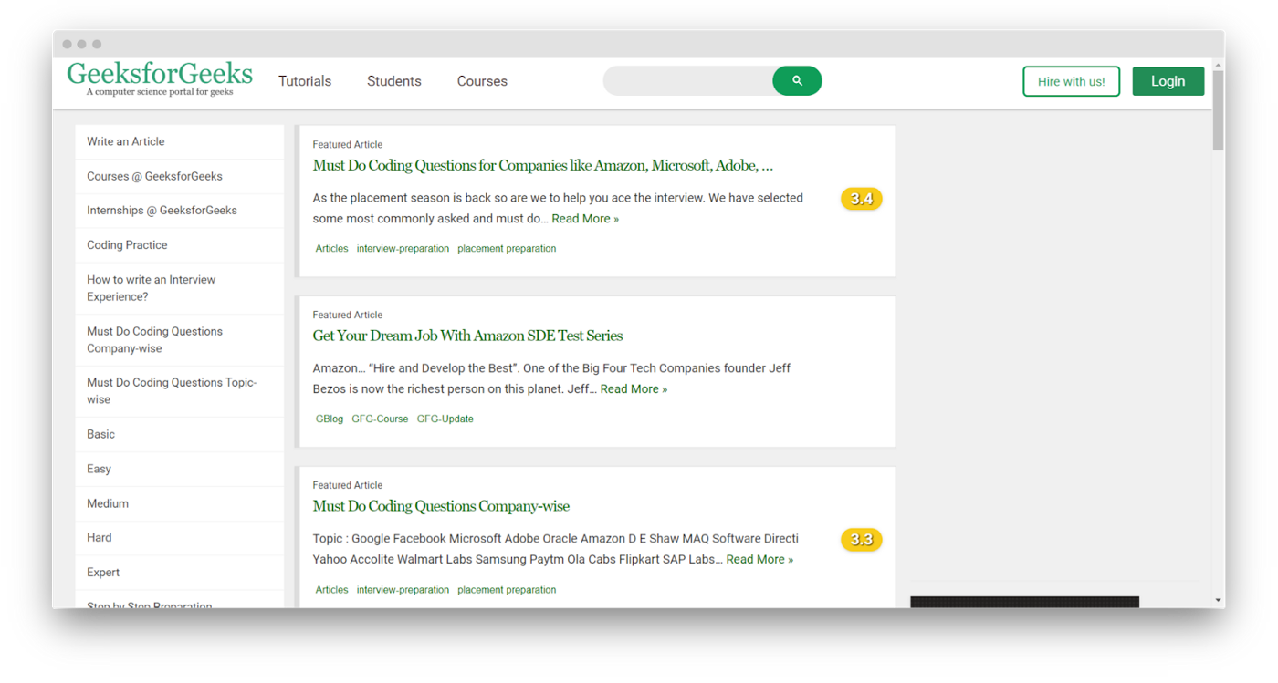This screenshot has height=683, width=1278.
Task: Click placement preparation tag under first article
Action: pyautogui.click(x=507, y=249)
